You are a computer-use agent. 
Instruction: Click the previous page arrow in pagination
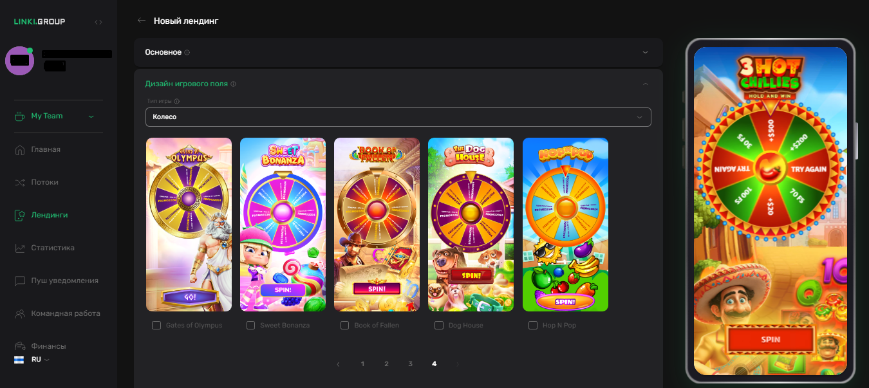pyautogui.click(x=338, y=364)
